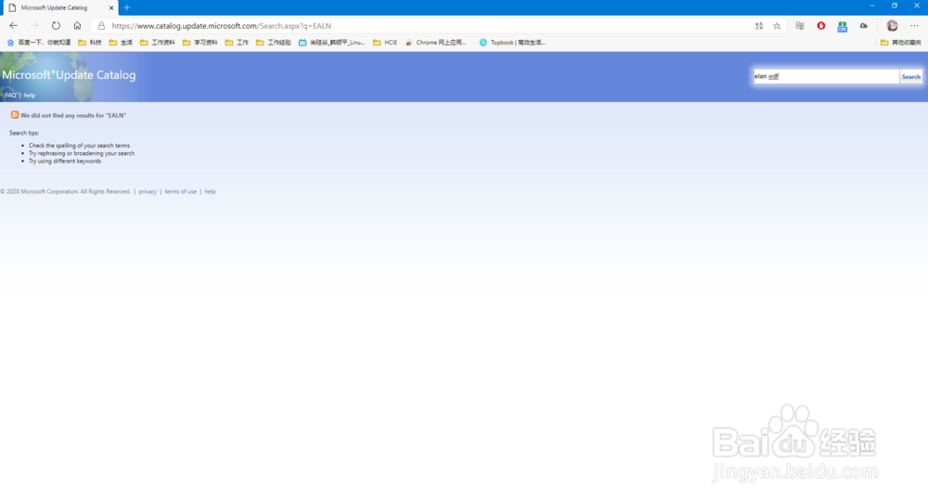Screen dimensions: 928x503
Task: Click the Search button
Action: pyautogui.click(x=911, y=76)
